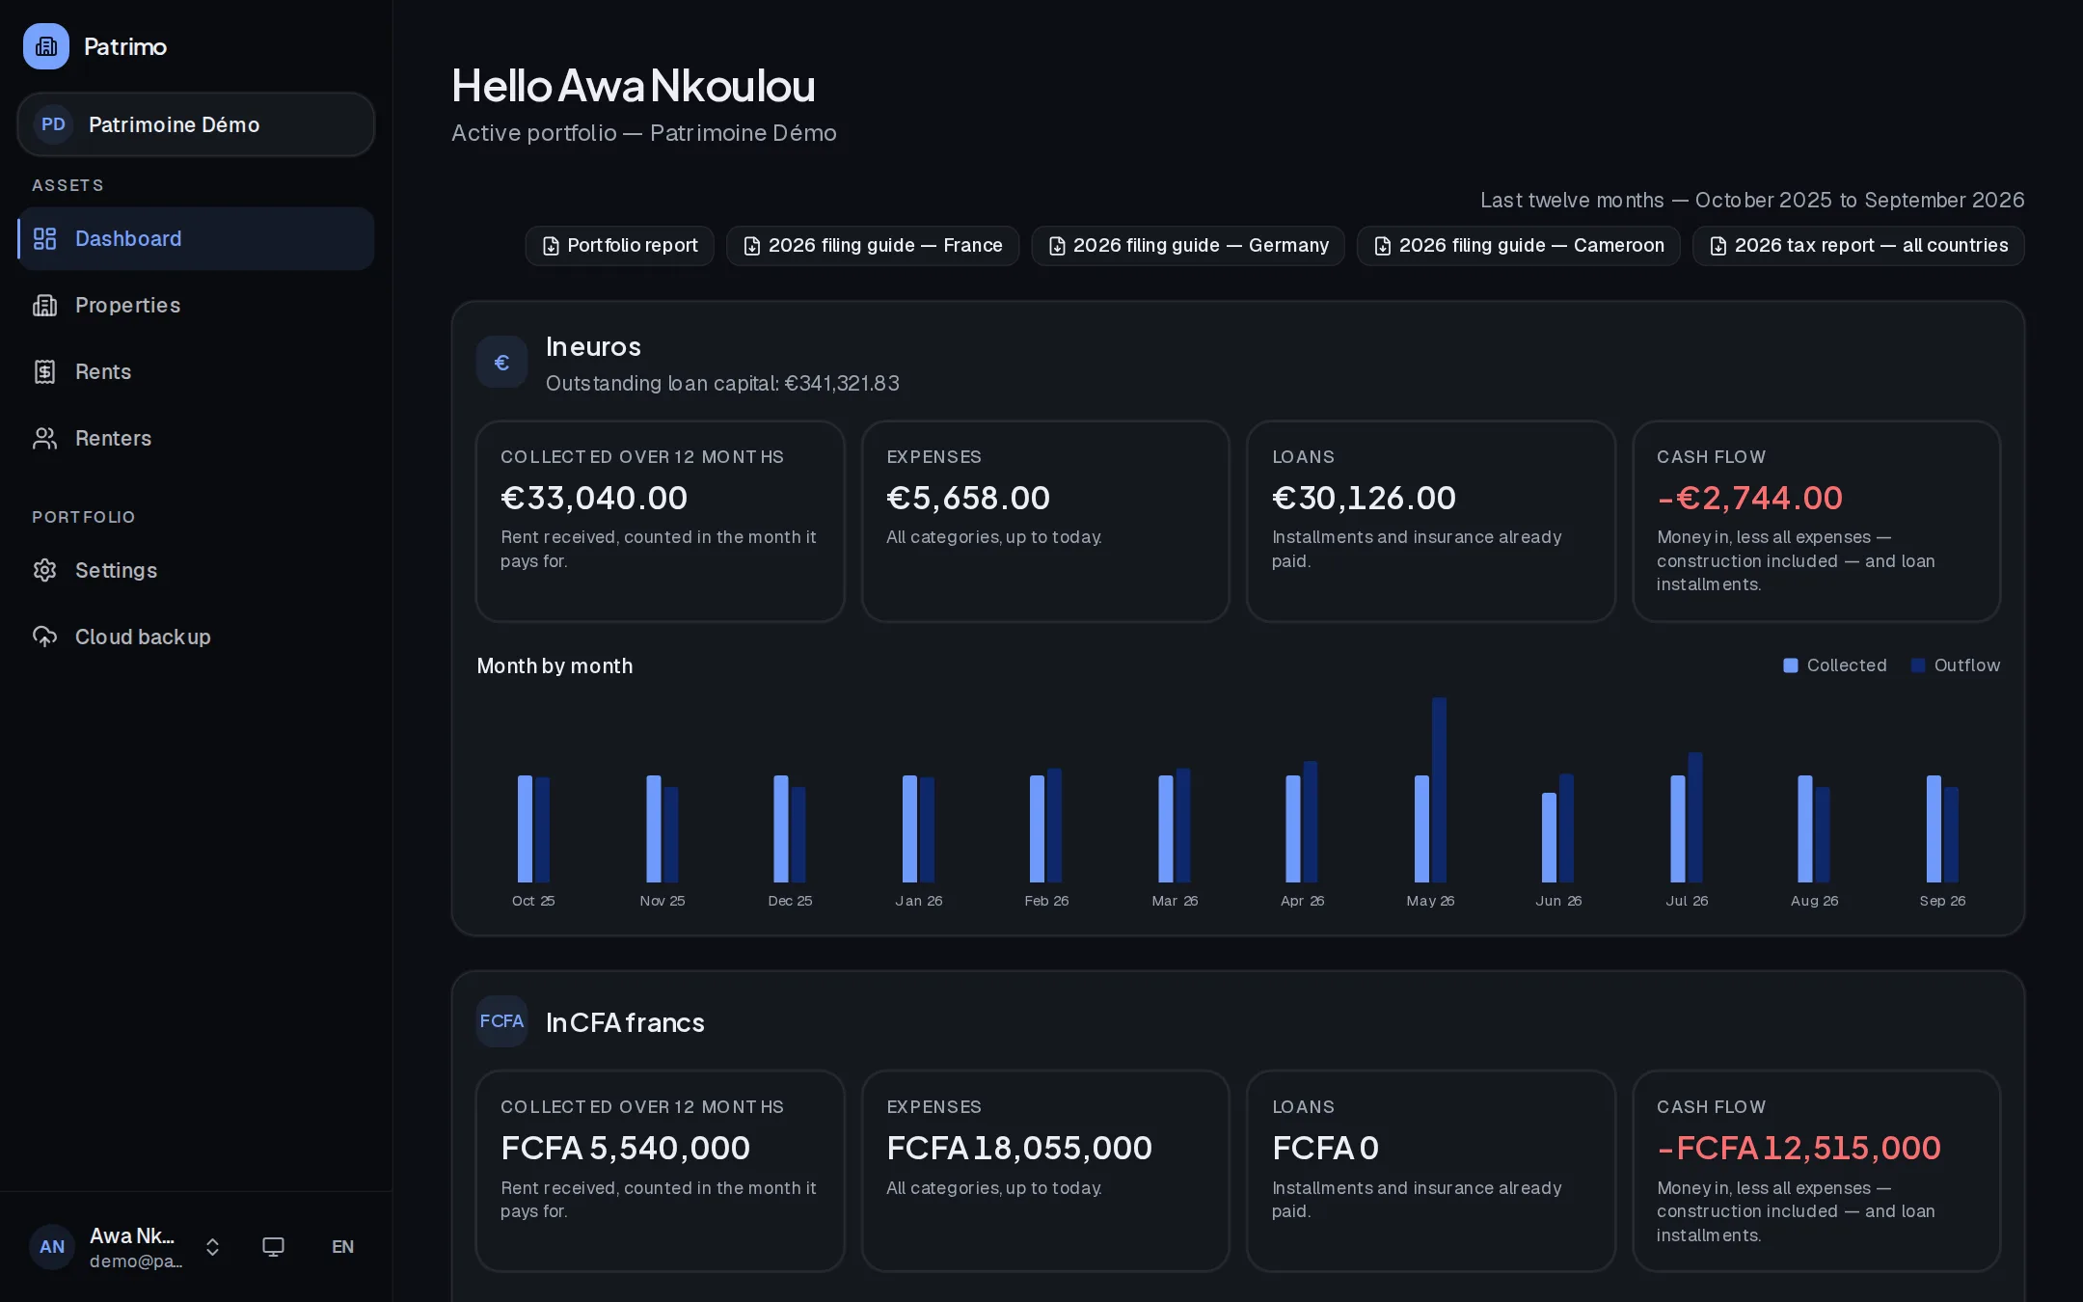Click the tall May 26 outflow bar
The width and height of the screenshot is (2083, 1302).
click(x=1440, y=790)
